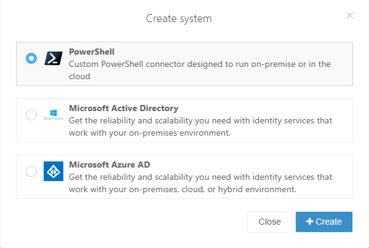Choose the Microsoft Active Directory radio button

coord(31,115)
